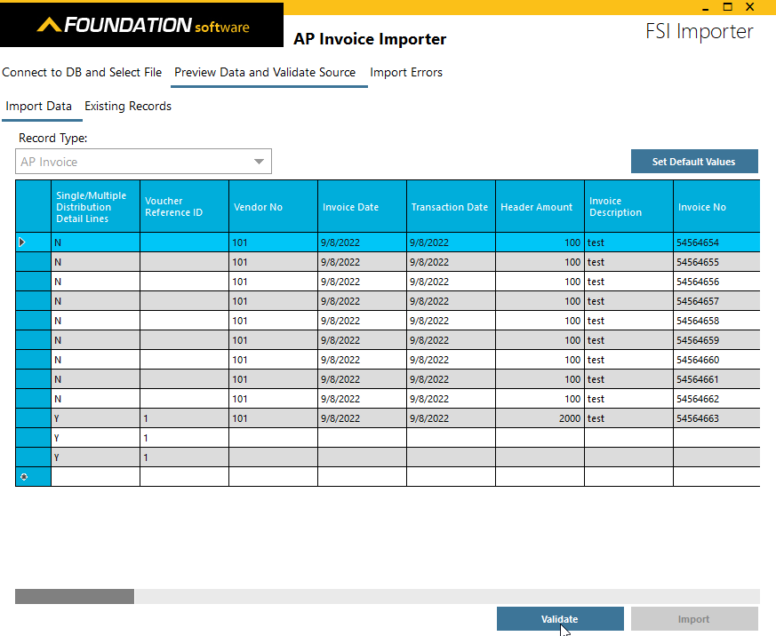Click the Voucher Reference ID column header
This screenshot has height=636, width=776.
[x=185, y=206]
